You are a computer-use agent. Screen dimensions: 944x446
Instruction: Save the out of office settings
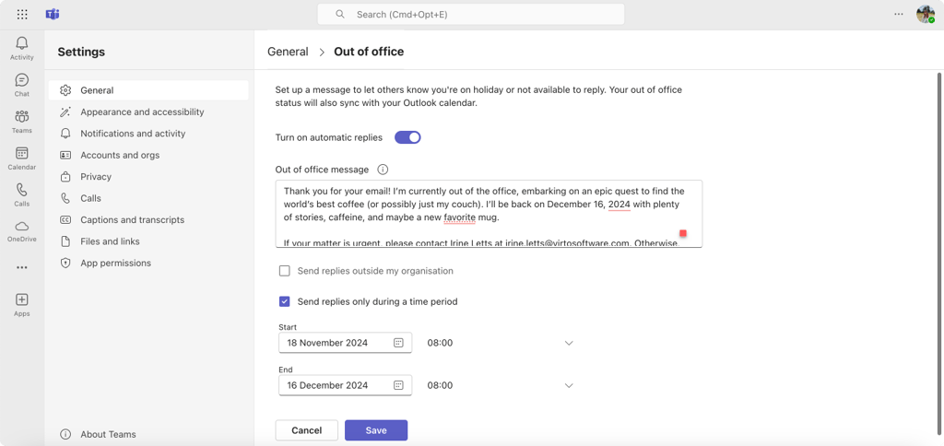376,430
